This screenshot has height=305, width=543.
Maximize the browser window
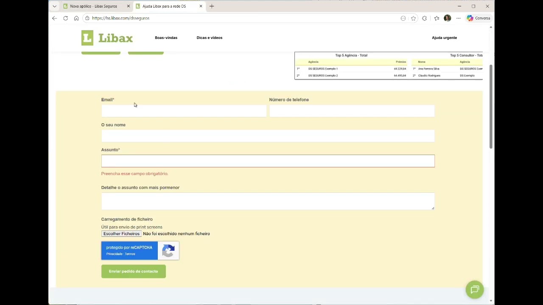pos(473,6)
